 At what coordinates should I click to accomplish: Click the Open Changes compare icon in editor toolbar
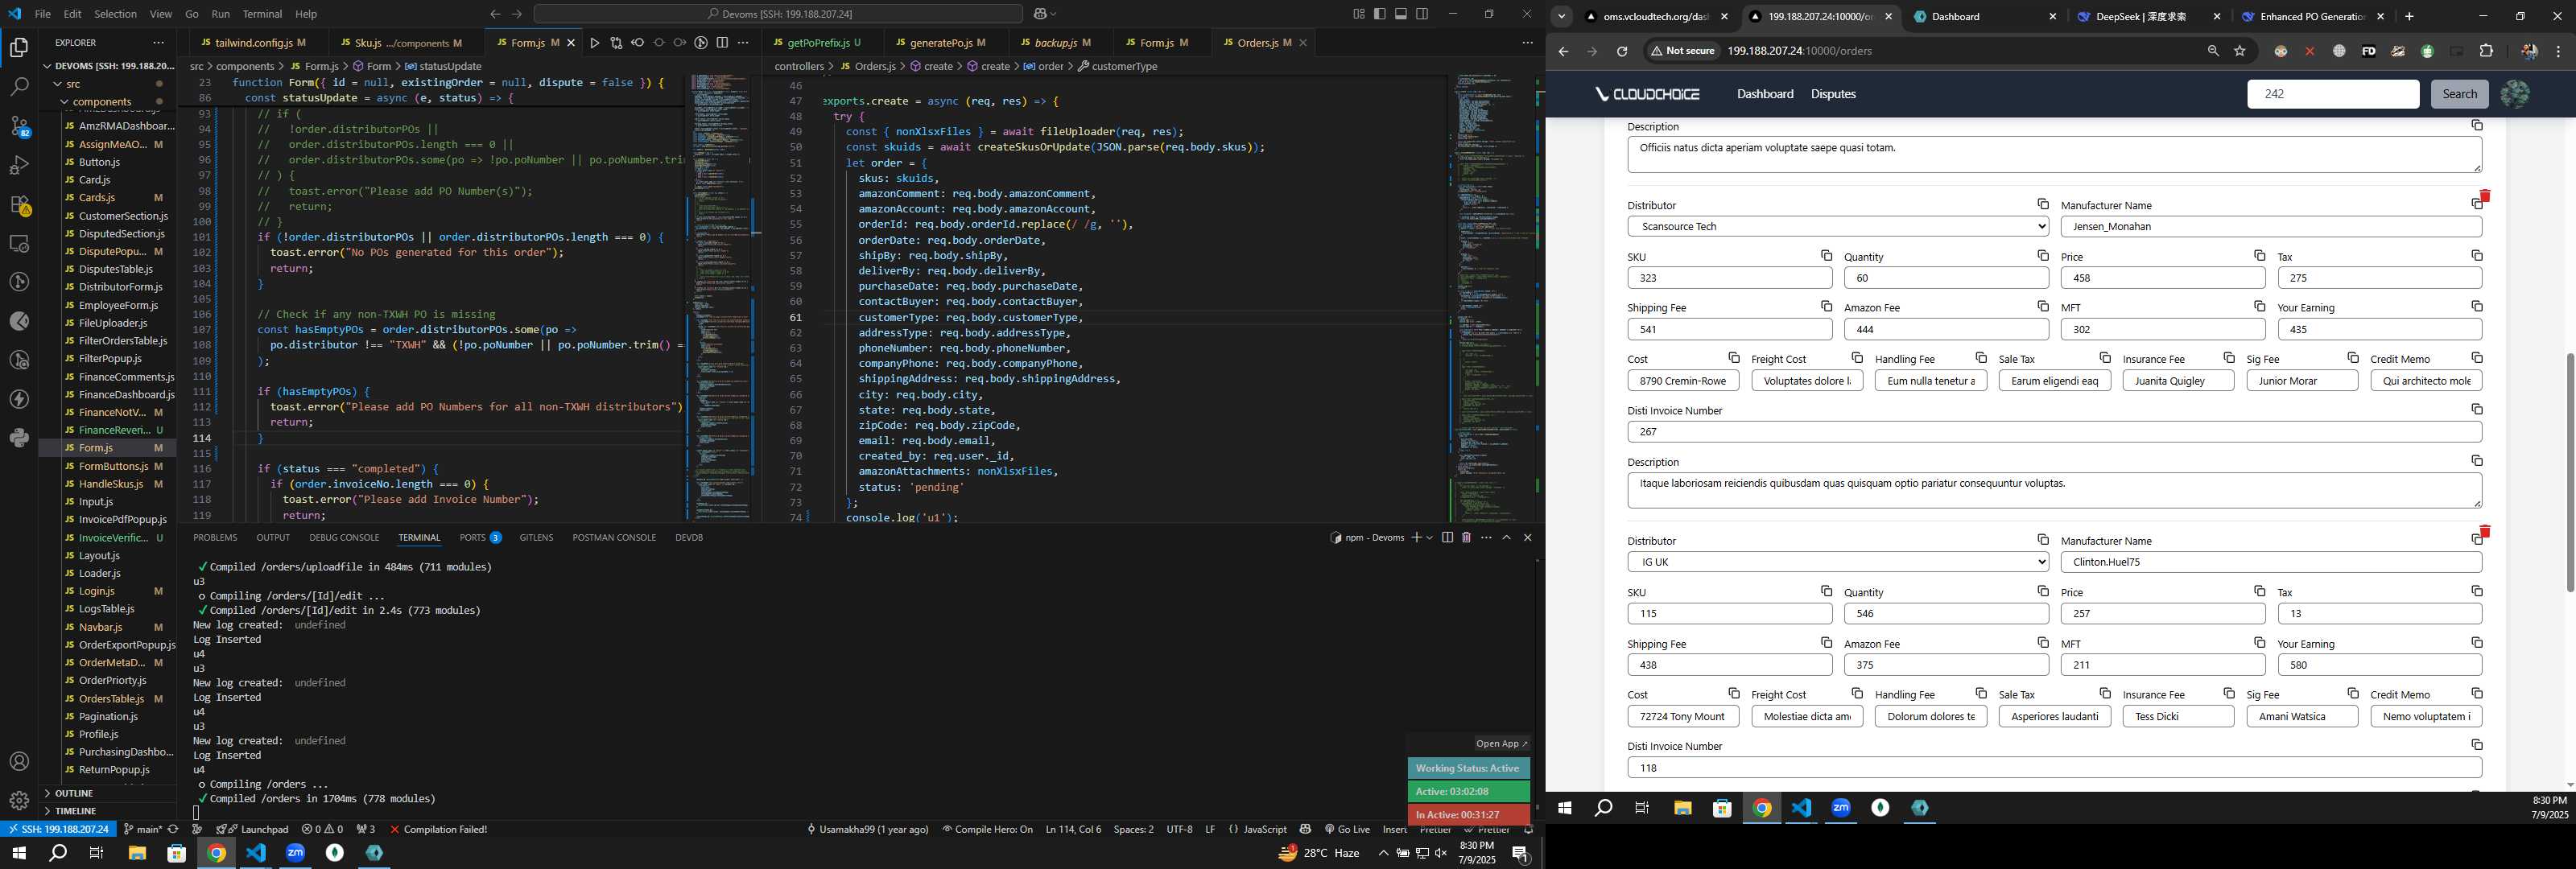616,43
